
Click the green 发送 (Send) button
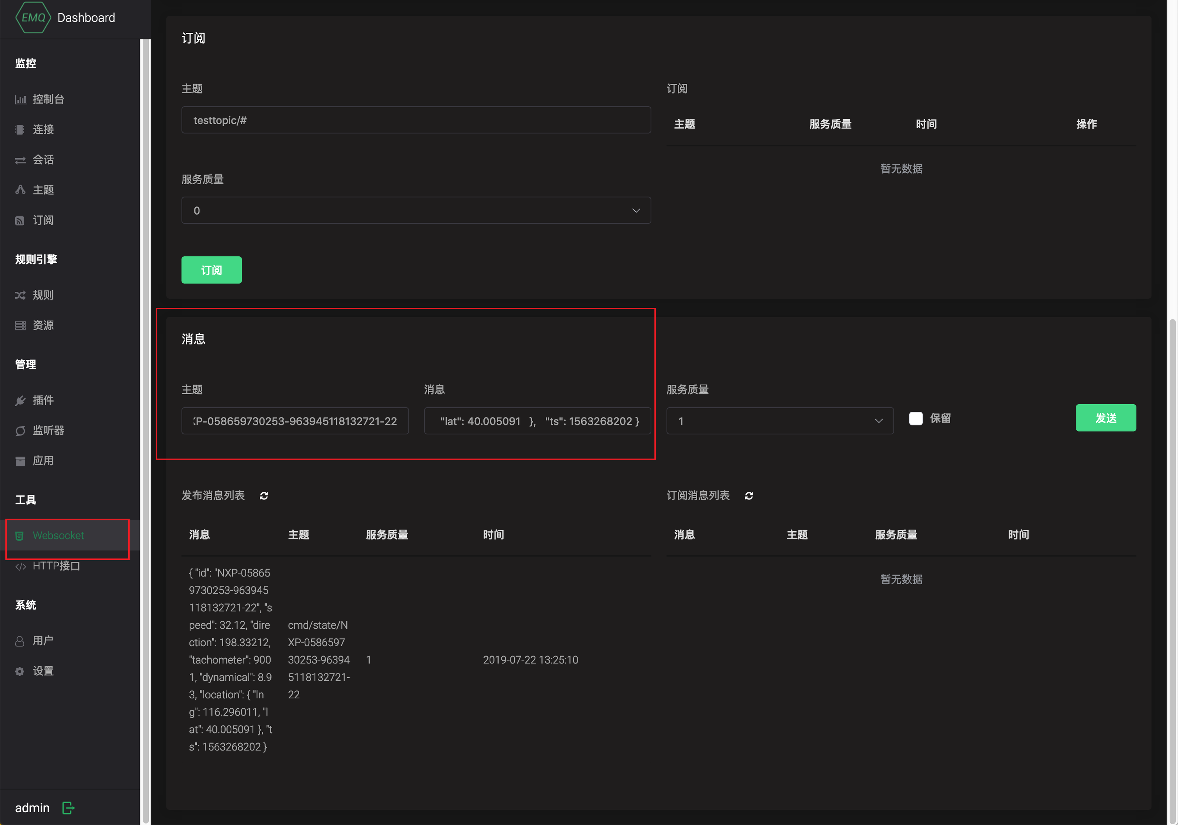tap(1105, 418)
